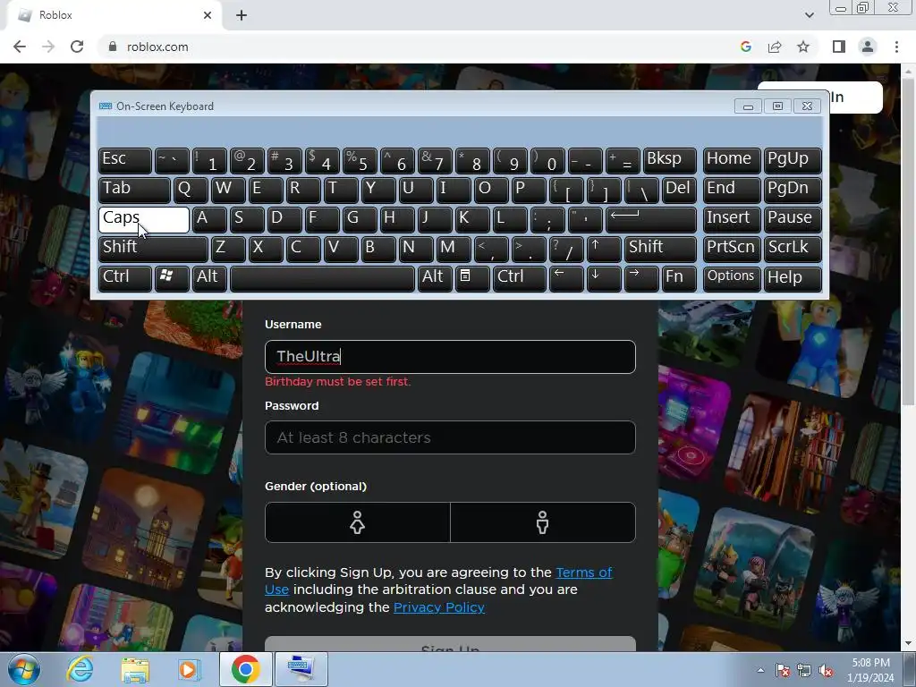Tap the Esc key
This screenshot has height=687, width=916.
(125, 161)
